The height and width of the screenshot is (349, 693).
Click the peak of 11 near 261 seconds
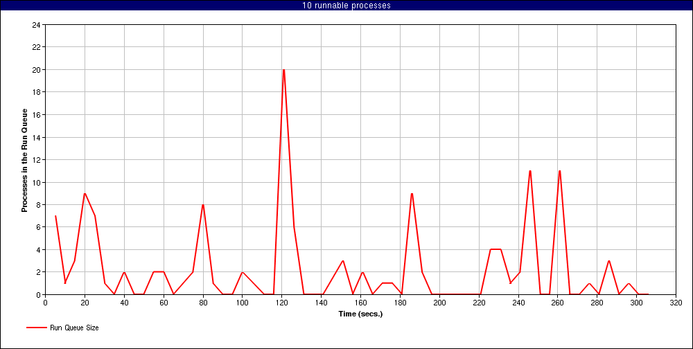(x=559, y=171)
